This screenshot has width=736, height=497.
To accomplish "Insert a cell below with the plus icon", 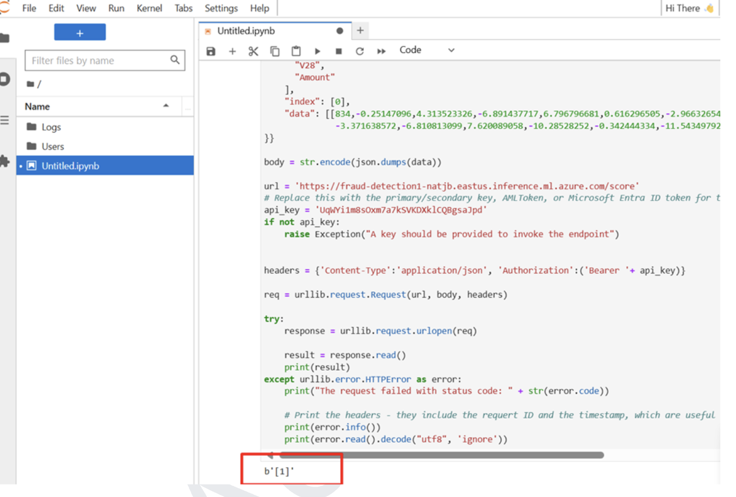I will point(232,51).
